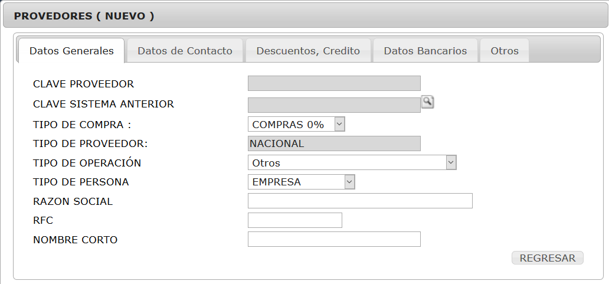Viewport: 609px width, 284px height.
Task: Click the NACIONAL tipo de proveedor field
Action: [334, 143]
